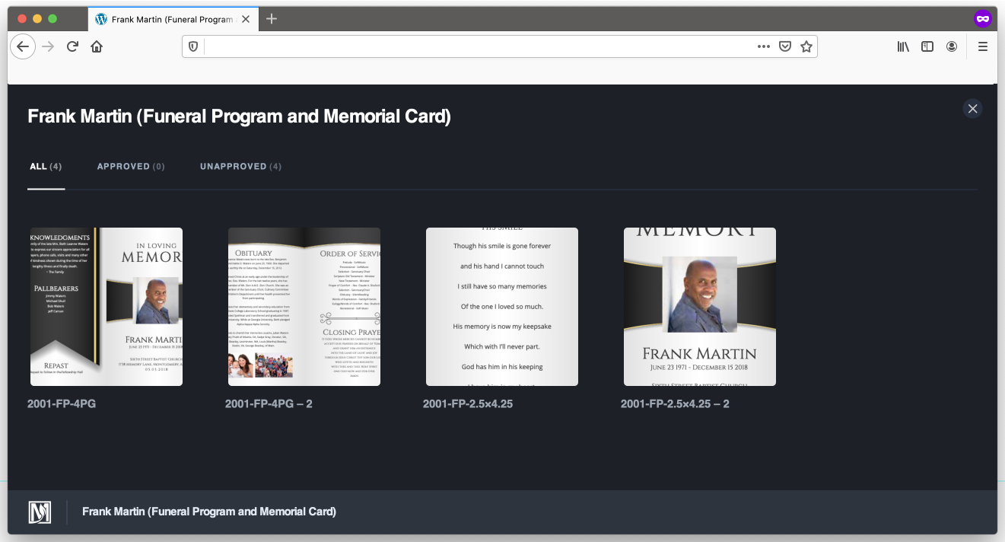
Task: Open the page actions three-dots menu
Action: click(764, 46)
